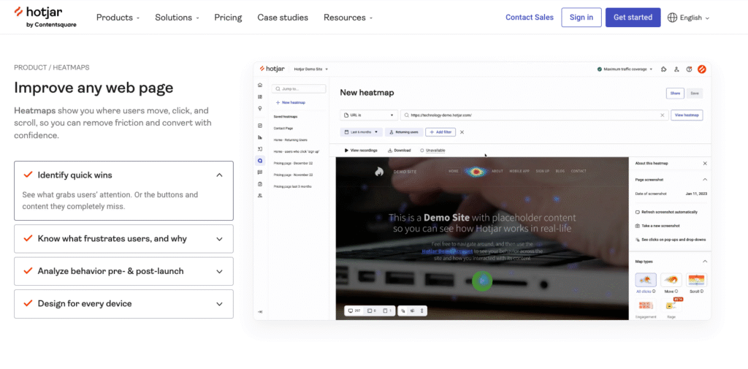Select the Rage map type
Viewport: 748px width, 369px height.
click(x=671, y=306)
